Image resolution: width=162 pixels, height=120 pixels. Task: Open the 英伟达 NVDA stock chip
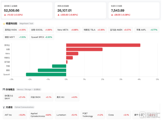[x=15, y=30]
